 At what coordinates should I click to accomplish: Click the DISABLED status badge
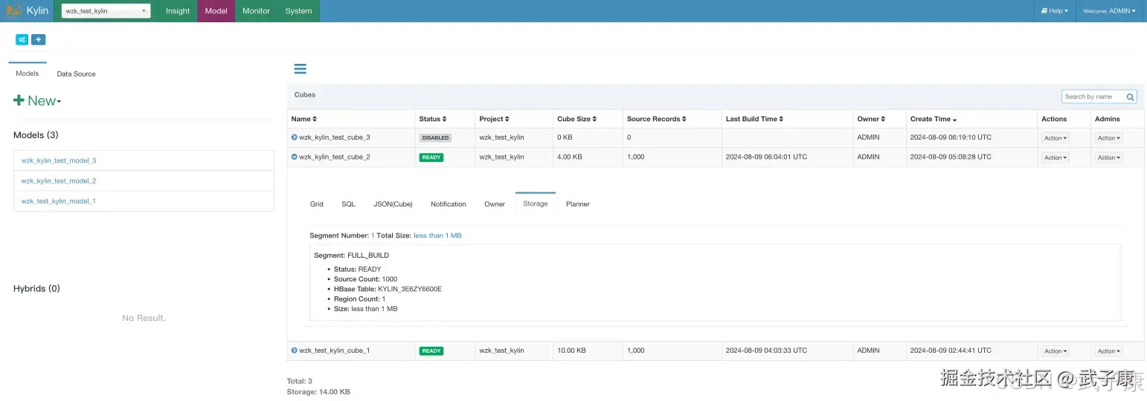[x=435, y=138]
